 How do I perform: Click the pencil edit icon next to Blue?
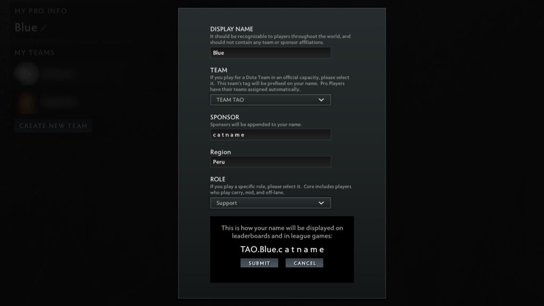pyautogui.click(x=43, y=28)
